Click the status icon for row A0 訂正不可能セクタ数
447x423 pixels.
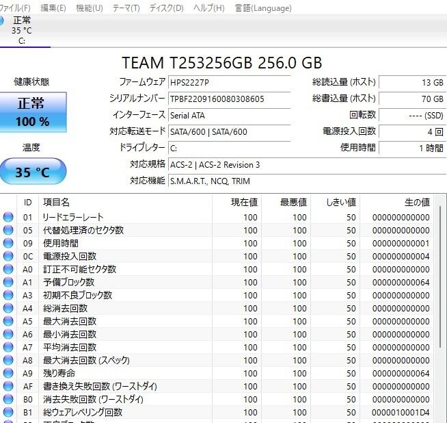click(x=8, y=269)
